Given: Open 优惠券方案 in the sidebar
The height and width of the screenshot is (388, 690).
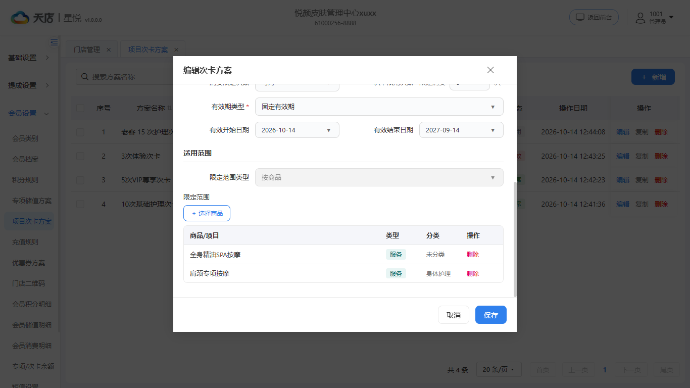Looking at the screenshot, I should point(29,263).
